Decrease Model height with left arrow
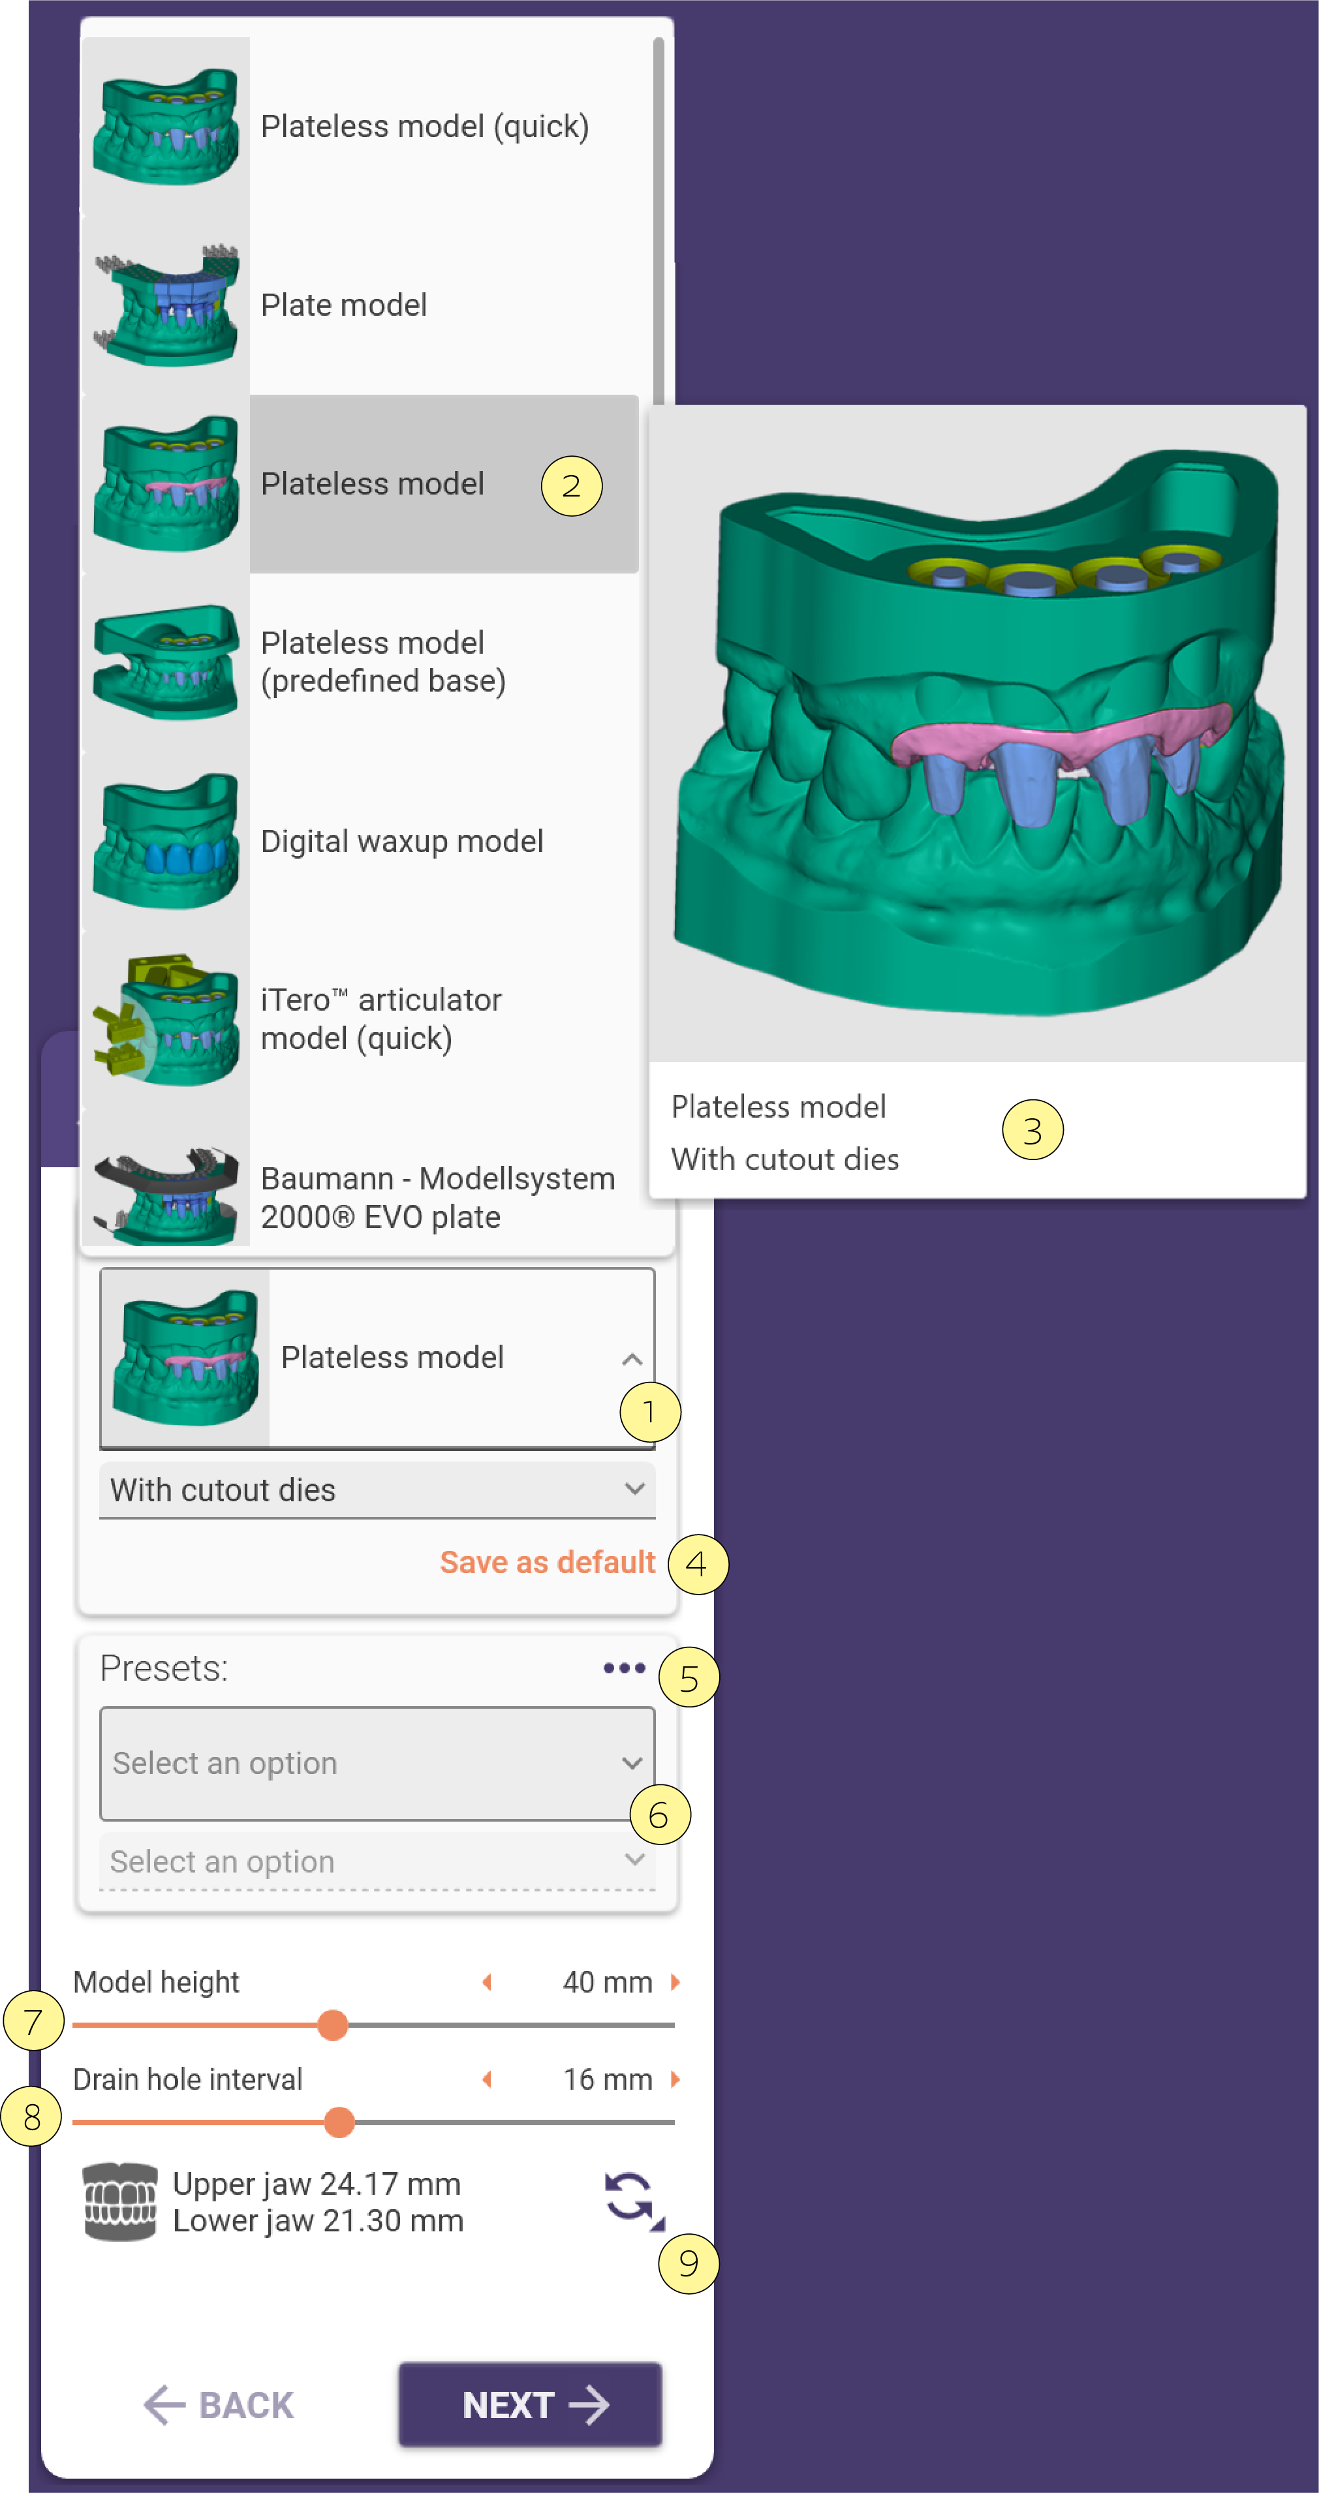Screen dimensions: 1319x2493 click(x=487, y=1981)
